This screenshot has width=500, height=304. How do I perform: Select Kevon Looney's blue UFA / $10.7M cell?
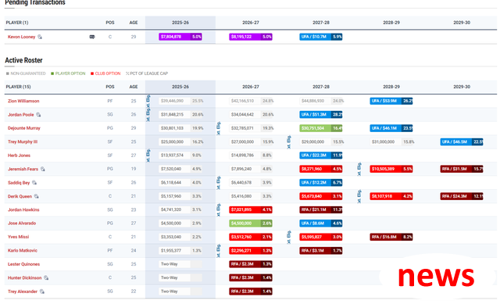[321, 37]
